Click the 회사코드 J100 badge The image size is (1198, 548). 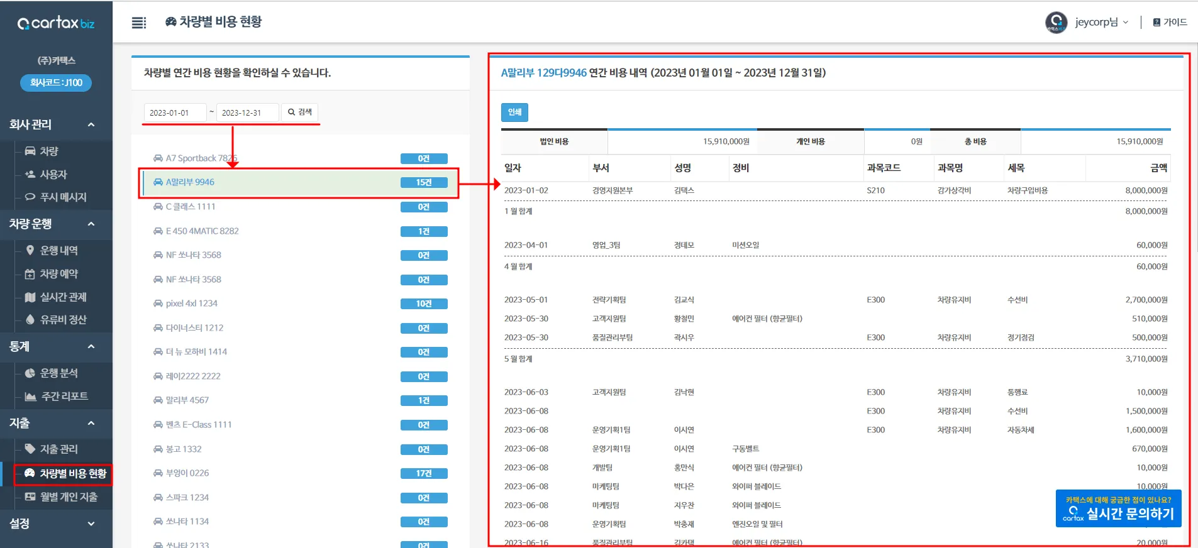point(56,82)
